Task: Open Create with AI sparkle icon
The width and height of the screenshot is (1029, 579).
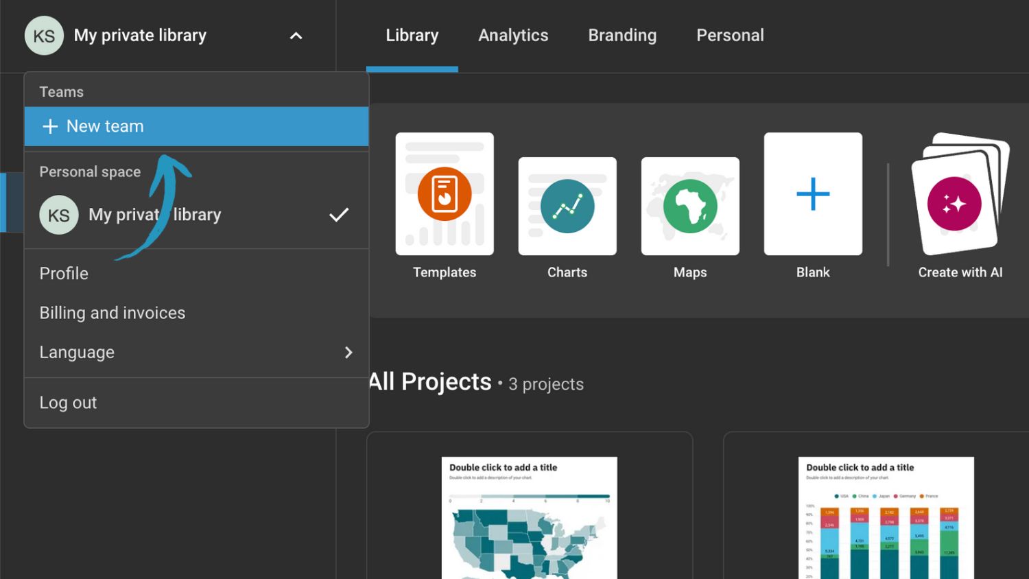Action: click(x=954, y=204)
